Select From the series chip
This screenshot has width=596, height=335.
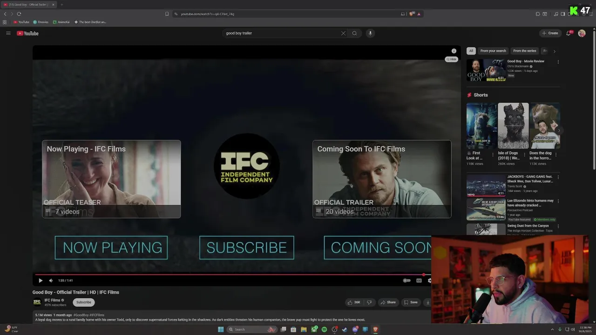click(x=525, y=51)
